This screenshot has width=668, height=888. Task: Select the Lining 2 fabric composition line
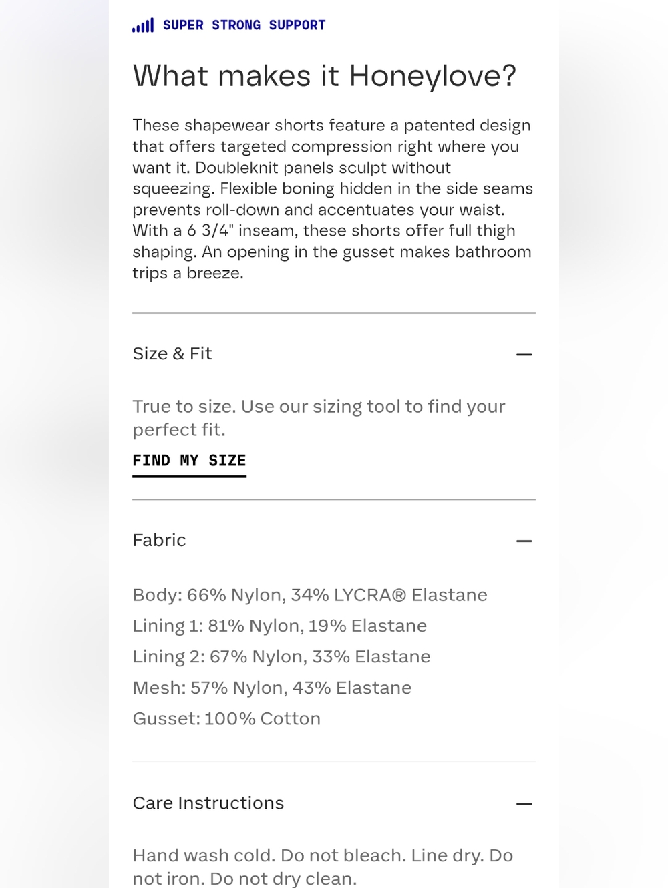pos(281,657)
